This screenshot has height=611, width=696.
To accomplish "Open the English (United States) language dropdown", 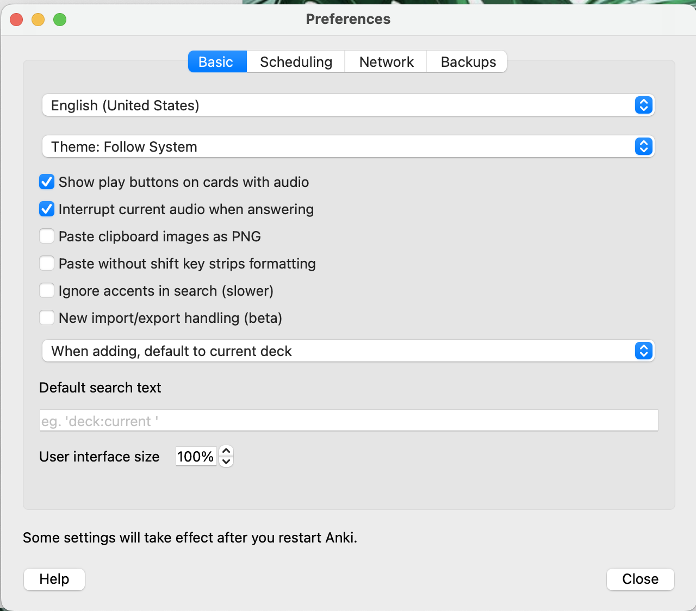I will pos(348,105).
